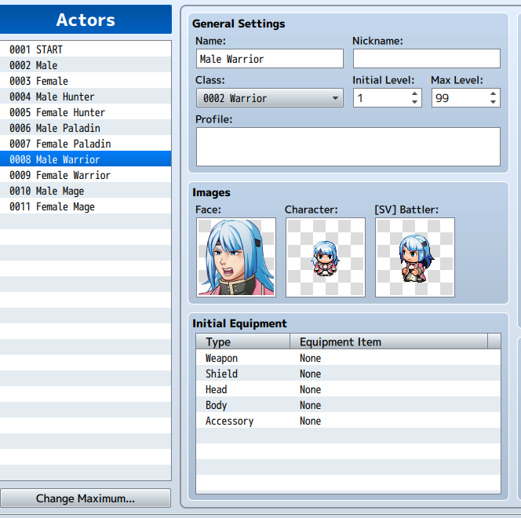The width and height of the screenshot is (521, 518).
Task: Select actor 0009 Female Warrior
Action: tap(86, 175)
